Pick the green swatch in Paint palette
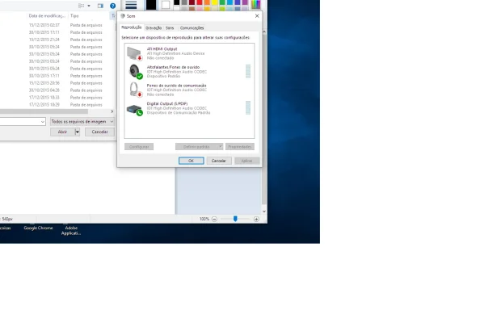497x310 pixels. pos(222,2)
